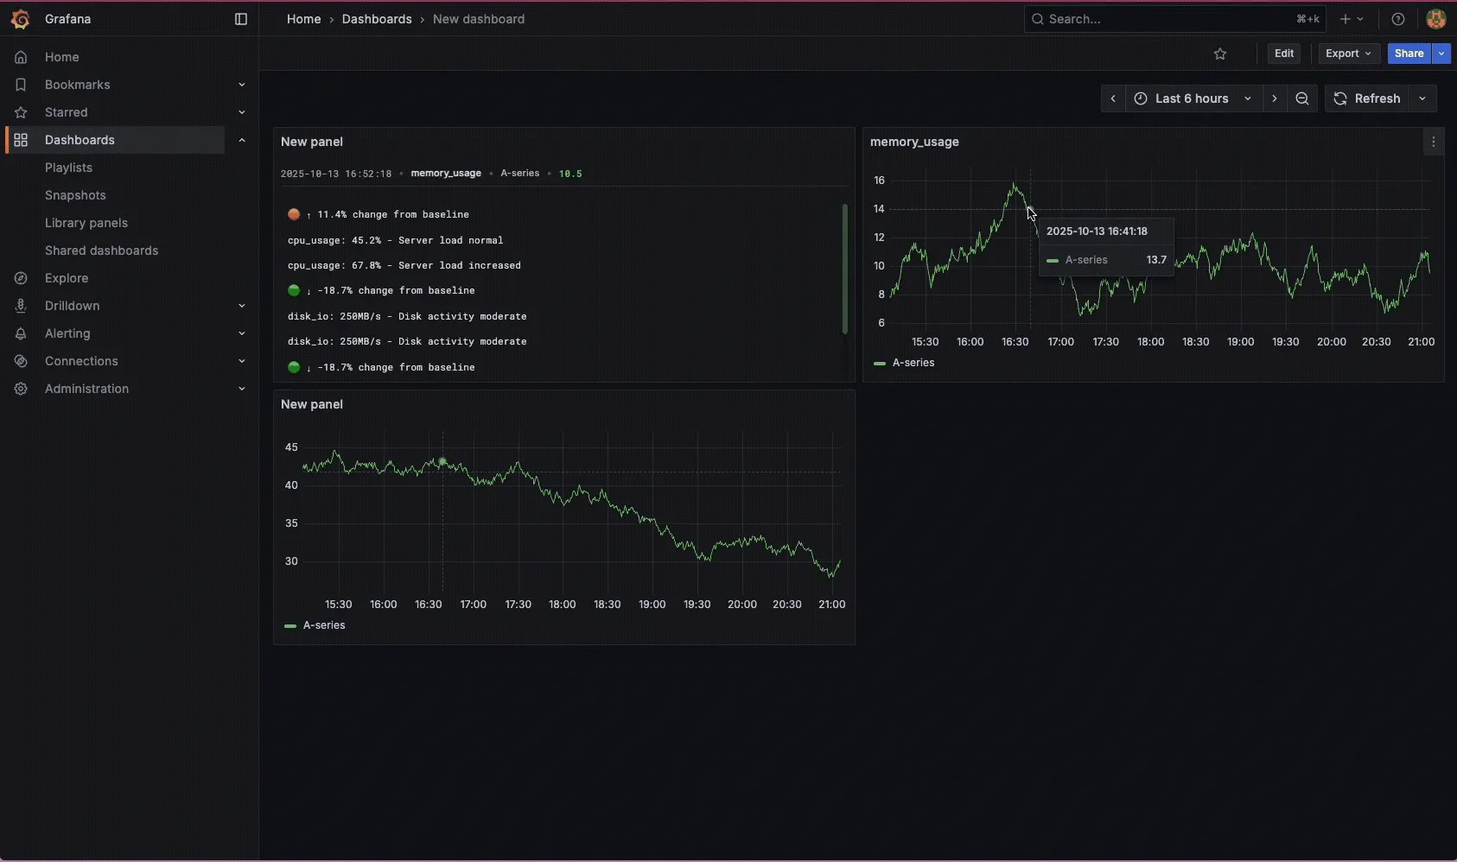The image size is (1457, 862).
Task: Click the Edit button
Action: tap(1283, 54)
